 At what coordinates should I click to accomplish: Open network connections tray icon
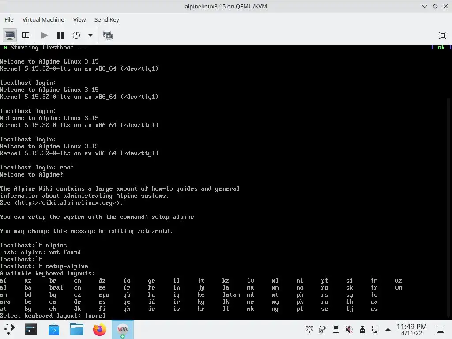pos(375,329)
